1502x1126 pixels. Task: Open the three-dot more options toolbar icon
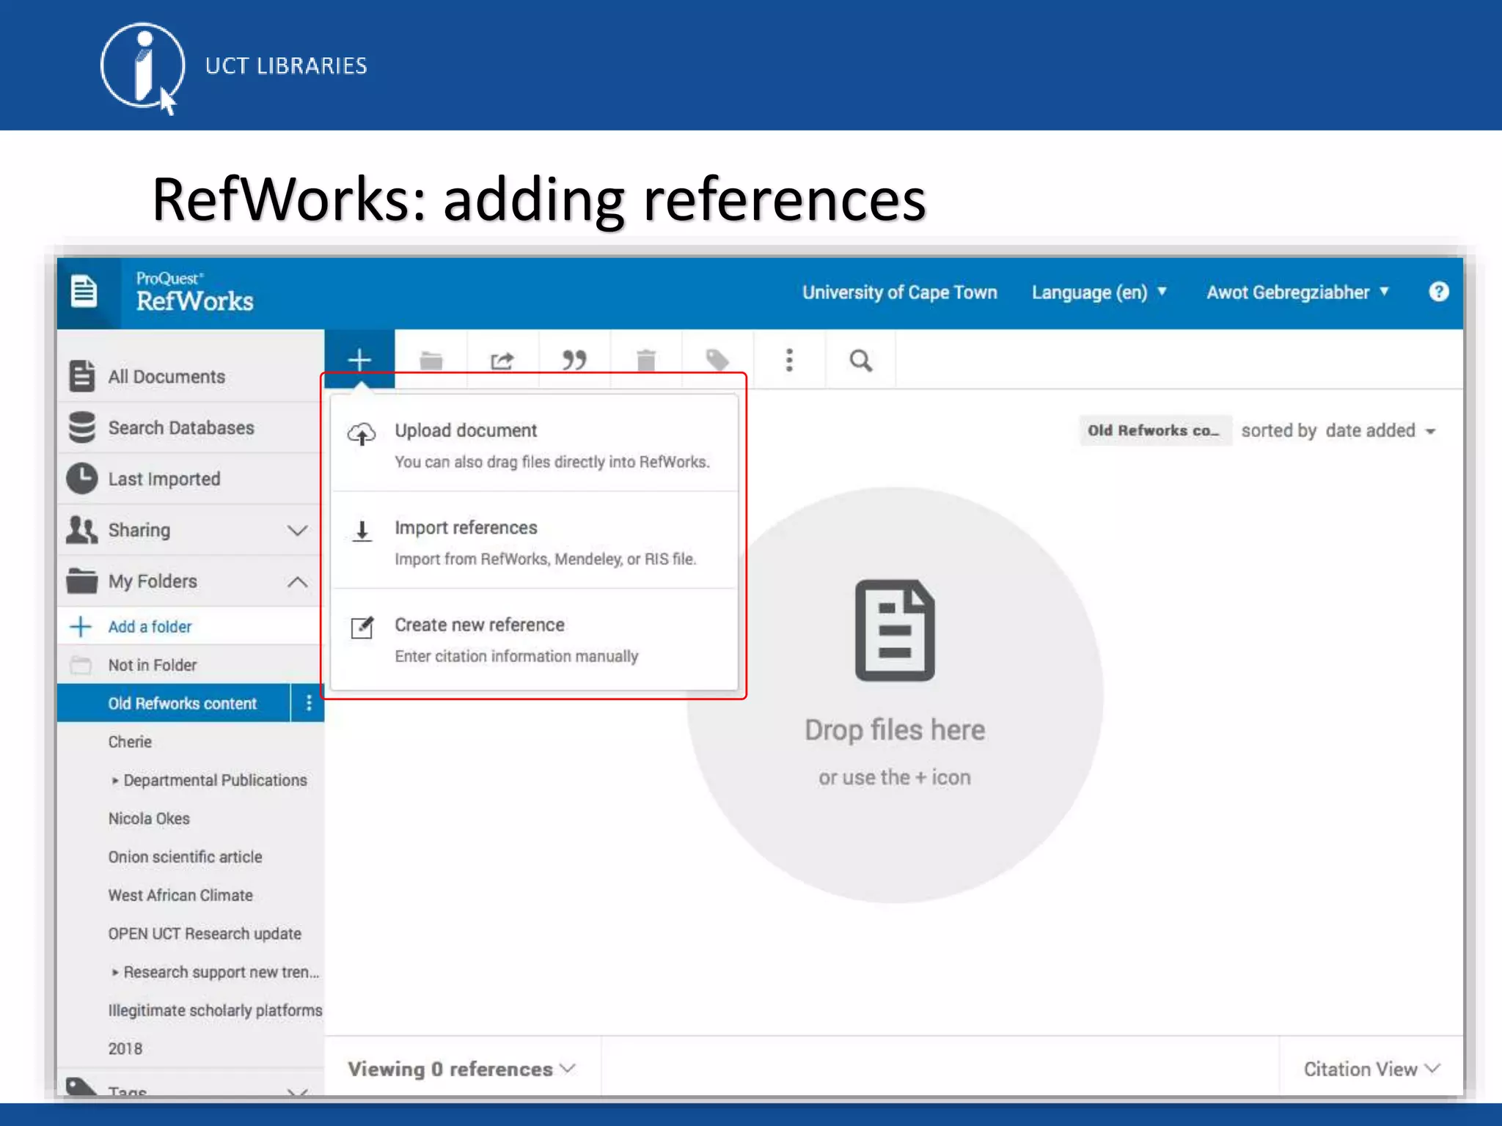[x=789, y=360]
